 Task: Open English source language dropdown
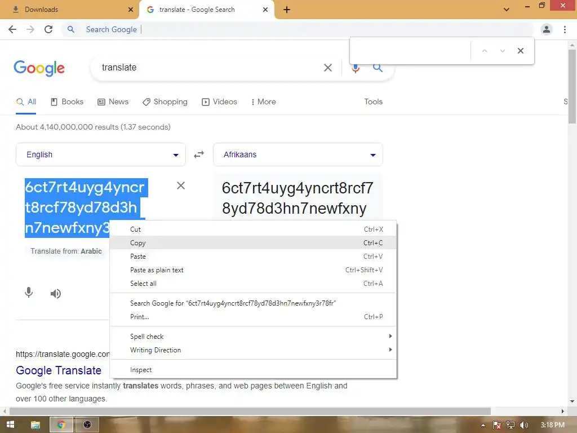point(101,154)
